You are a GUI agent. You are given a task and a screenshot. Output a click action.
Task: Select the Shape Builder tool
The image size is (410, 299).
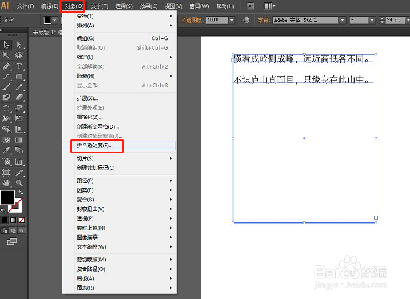tap(6, 129)
